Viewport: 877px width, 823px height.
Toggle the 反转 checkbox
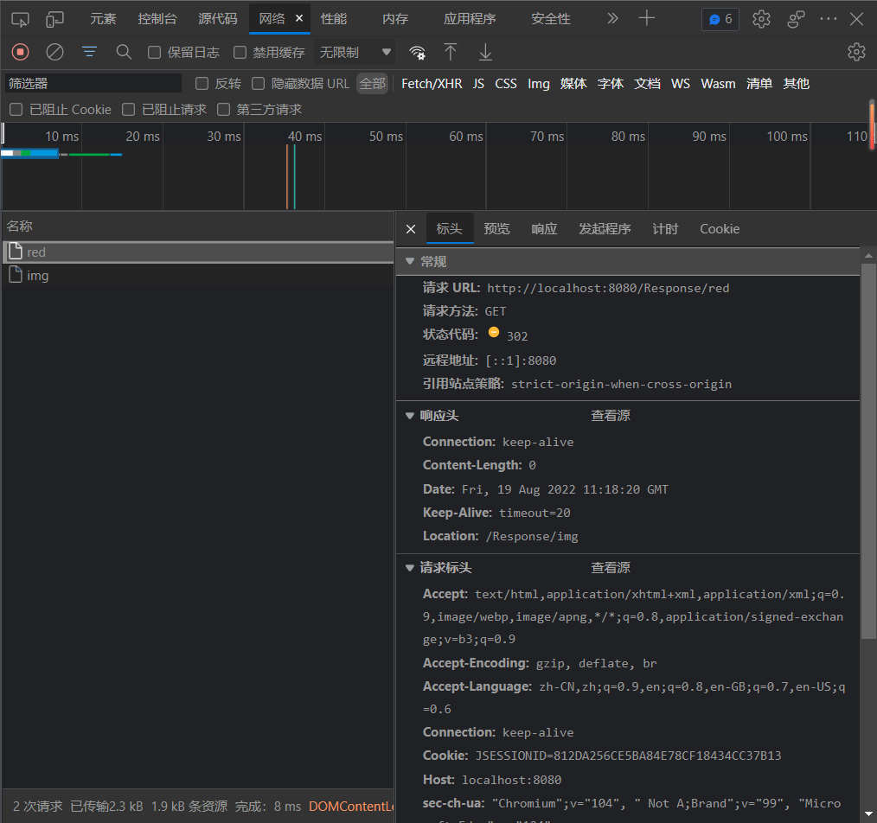[x=202, y=84]
